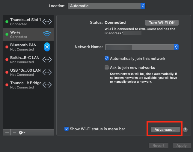This screenshot has height=152, width=193.
Task: Remove selected service with minus button
Action: (14, 132)
